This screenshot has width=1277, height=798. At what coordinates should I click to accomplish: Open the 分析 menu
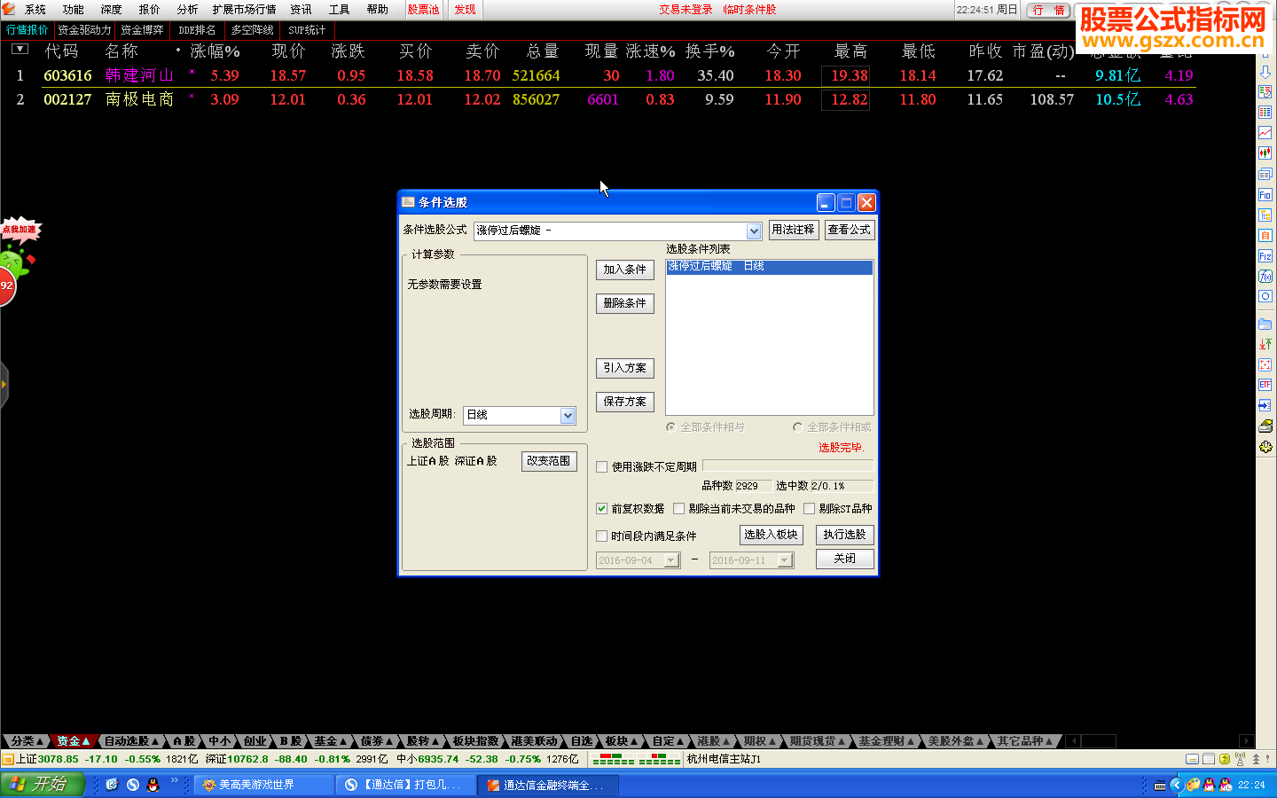(x=187, y=10)
